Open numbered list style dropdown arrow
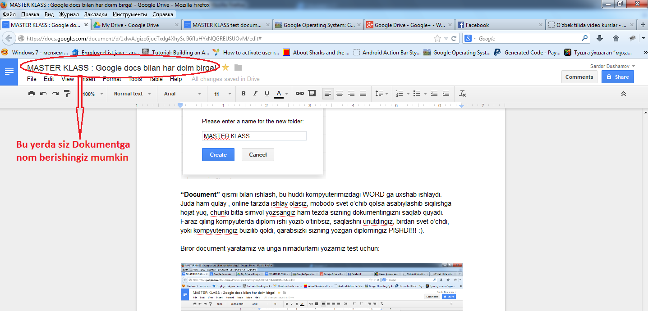Viewport: 648px width, 311px height. click(408, 94)
